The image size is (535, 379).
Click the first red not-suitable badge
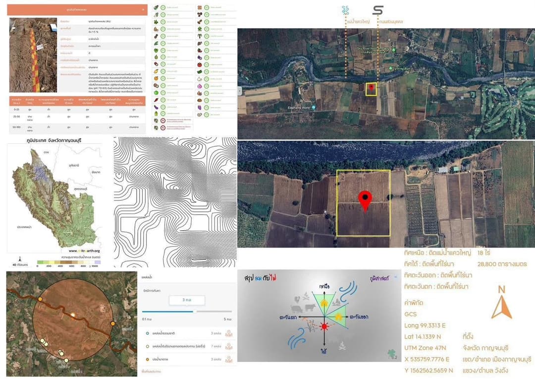coord(163,121)
